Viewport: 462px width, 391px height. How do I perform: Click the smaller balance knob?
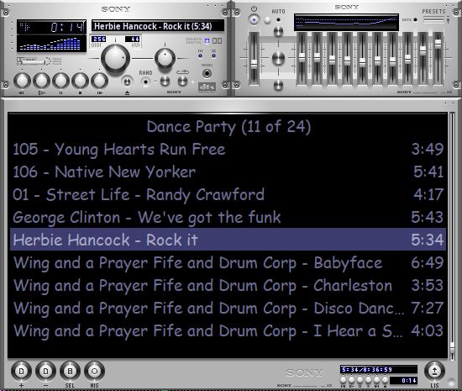pos(165,58)
